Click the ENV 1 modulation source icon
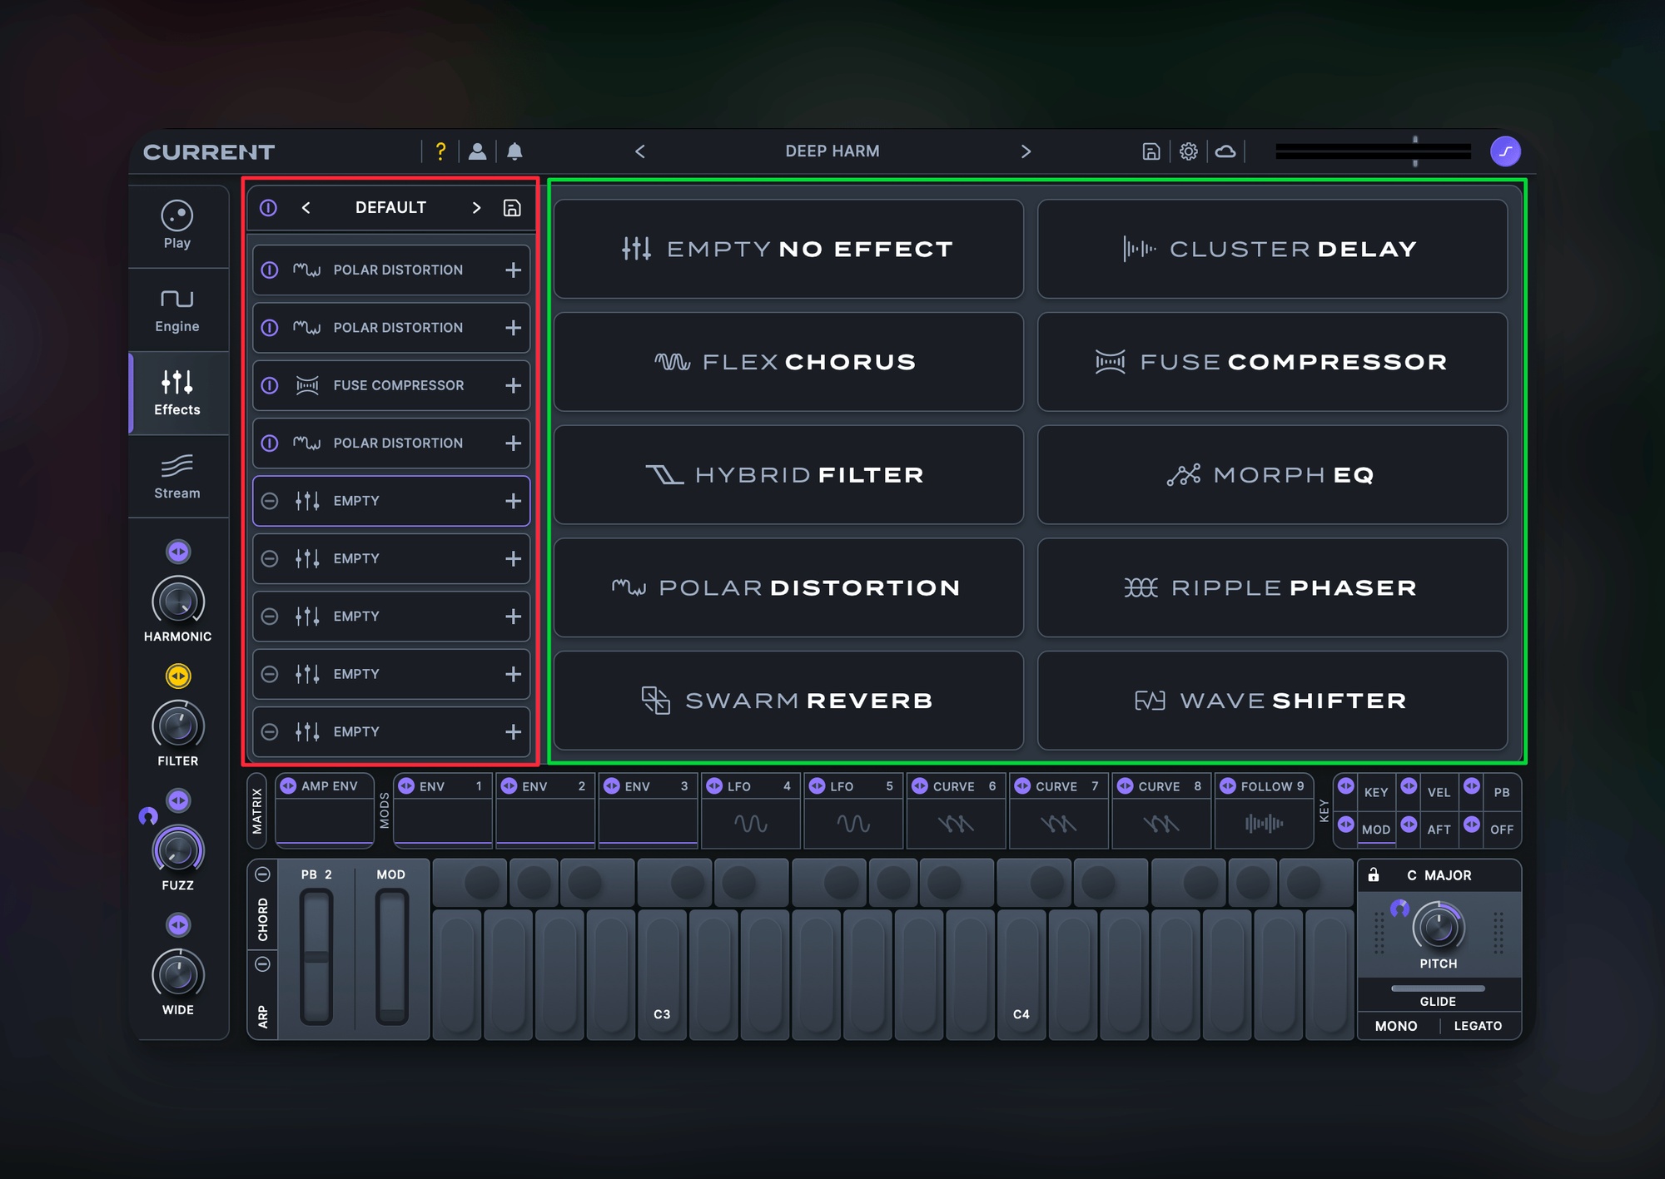Screen dimensions: 1665x1179 406,786
